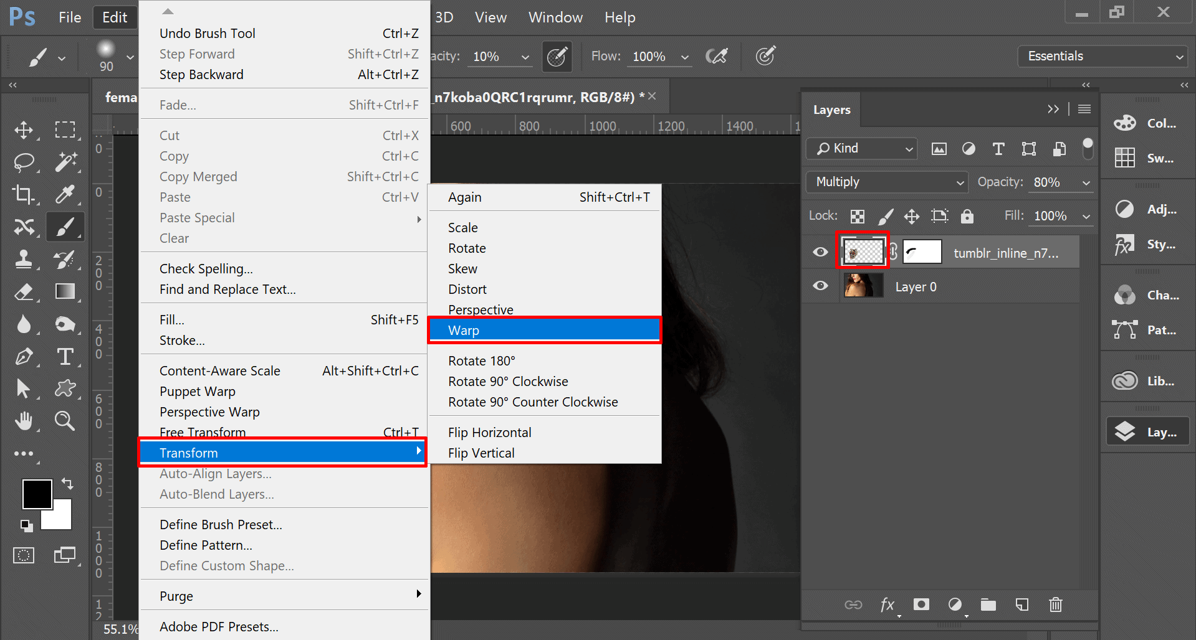Choose Flip Horizontal
The width and height of the screenshot is (1196, 640).
click(x=544, y=432)
